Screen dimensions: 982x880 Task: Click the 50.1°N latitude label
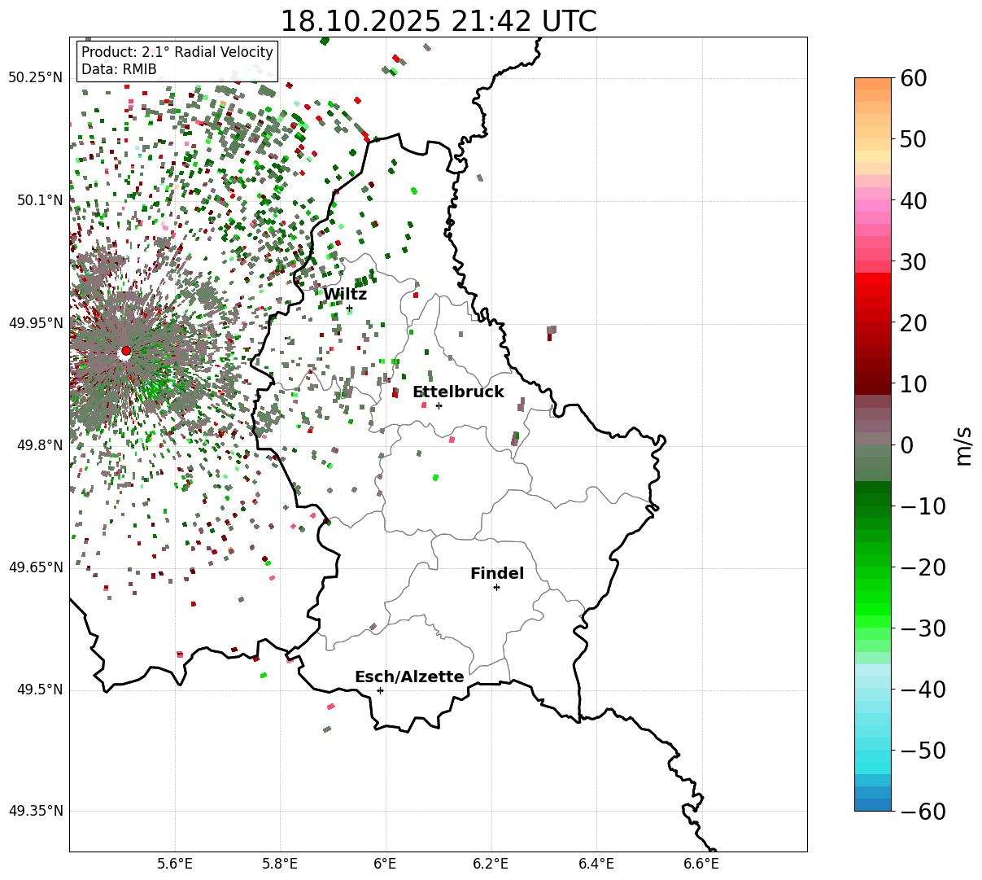click(x=40, y=200)
